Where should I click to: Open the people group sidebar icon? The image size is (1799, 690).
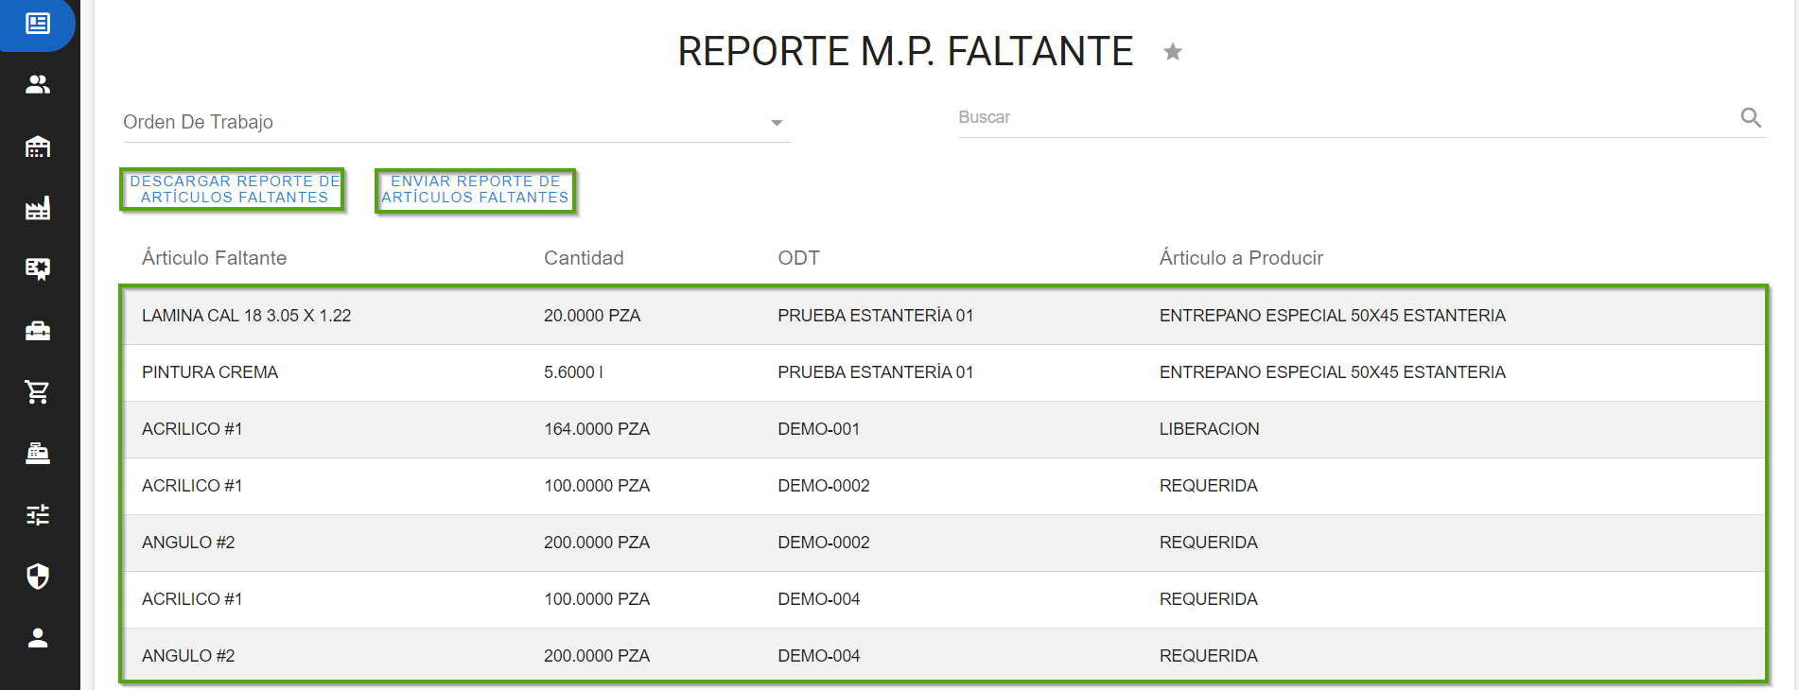(x=38, y=85)
